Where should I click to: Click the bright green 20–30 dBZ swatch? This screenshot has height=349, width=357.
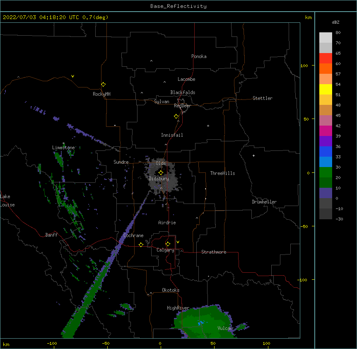326,172
